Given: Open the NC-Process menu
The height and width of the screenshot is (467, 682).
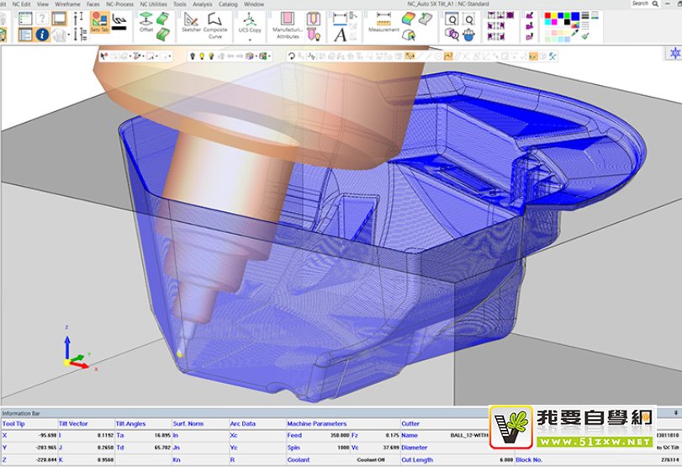Looking at the screenshot, I should 120,4.
